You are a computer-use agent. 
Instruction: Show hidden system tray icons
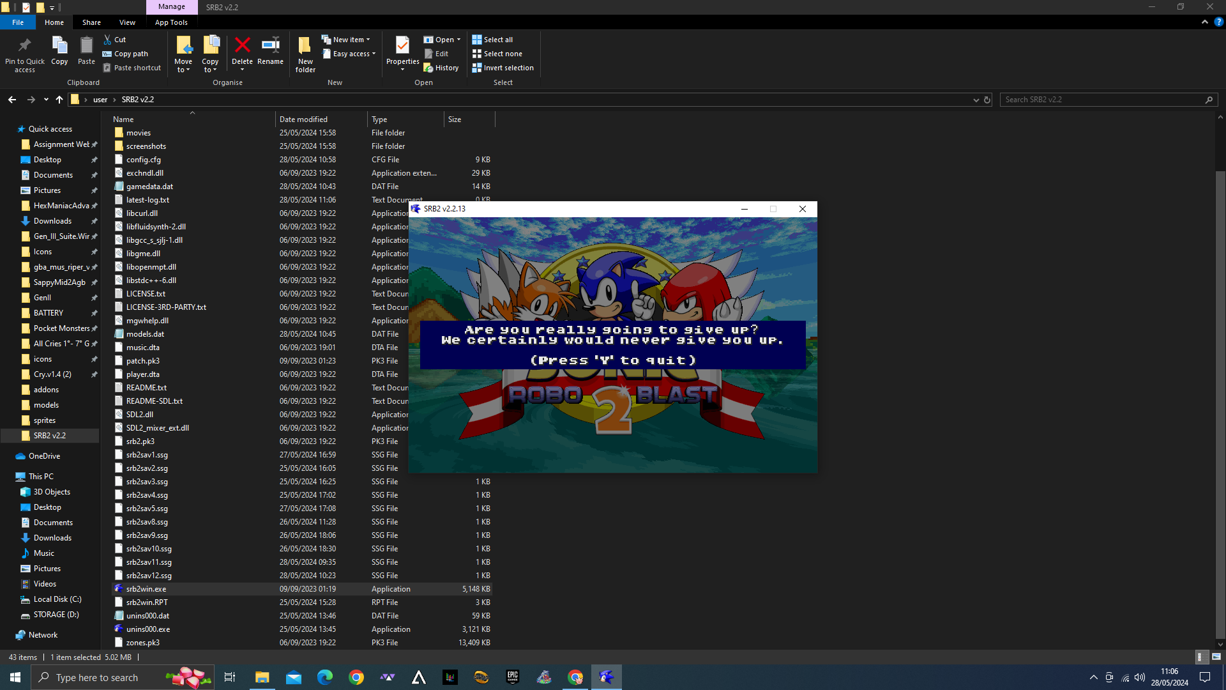[x=1093, y=677]
